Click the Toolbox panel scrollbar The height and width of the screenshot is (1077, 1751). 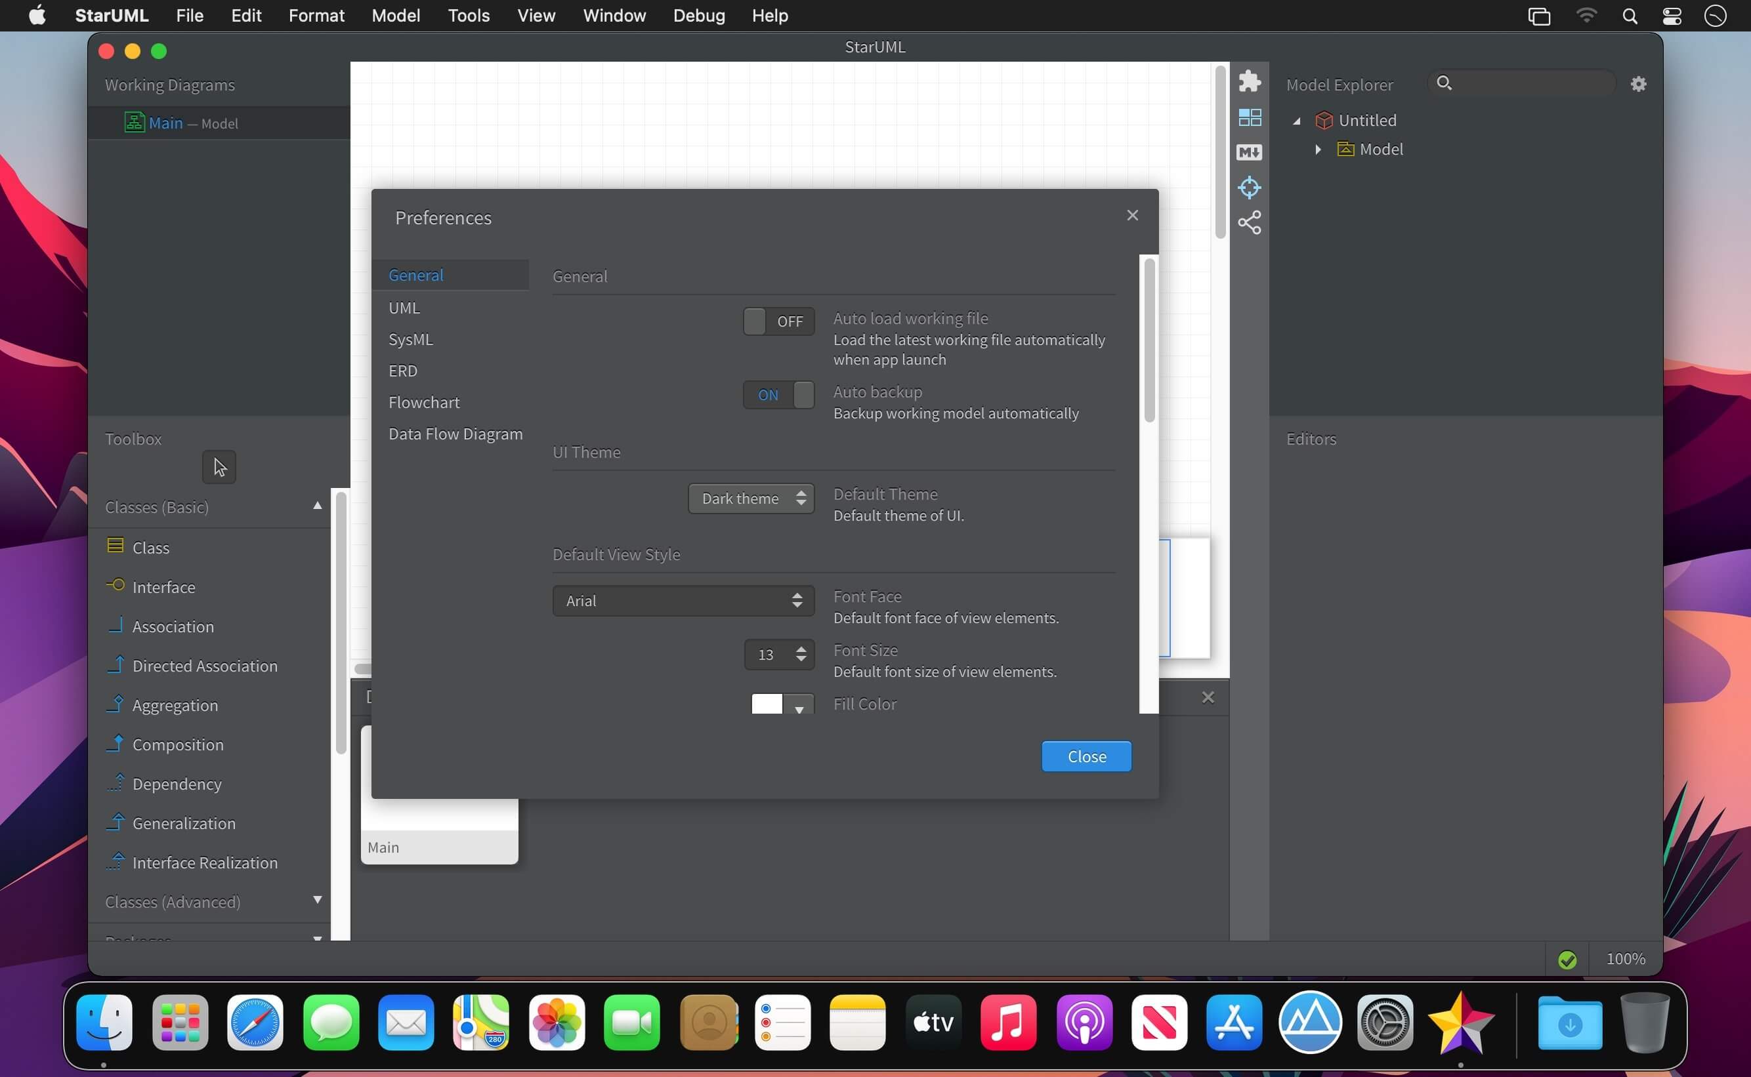341,622
